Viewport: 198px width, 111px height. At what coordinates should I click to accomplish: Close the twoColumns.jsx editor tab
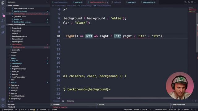(x=108, y=2)
